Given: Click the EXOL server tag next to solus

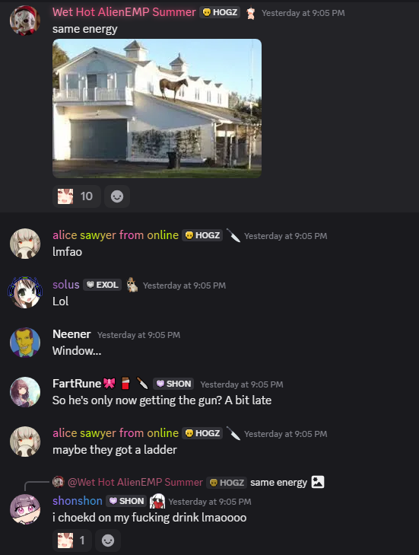Looking at the screenshot, I should 102,285.
